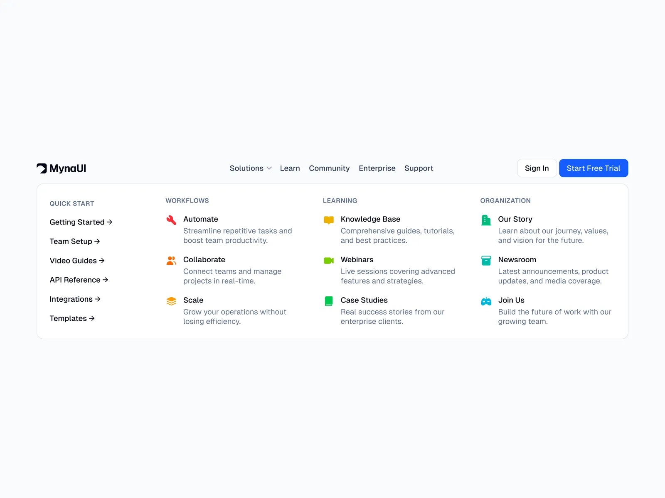
Task: Click the yellow Knowledge Base book icon
Action: pos(329,220)
